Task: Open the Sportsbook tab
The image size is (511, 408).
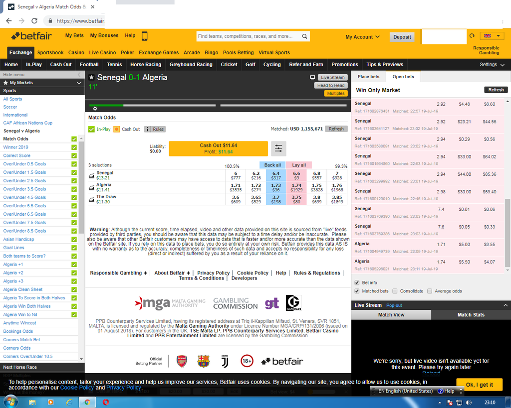Action: [50, 53]
